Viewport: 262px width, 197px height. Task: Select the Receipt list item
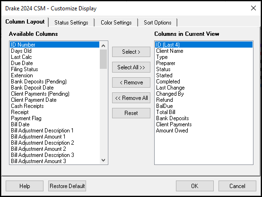pos(54,112)
